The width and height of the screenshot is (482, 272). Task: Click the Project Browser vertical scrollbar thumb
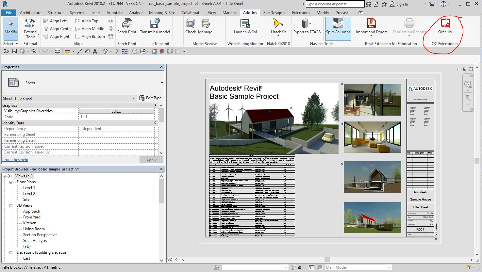coord(161,191)
